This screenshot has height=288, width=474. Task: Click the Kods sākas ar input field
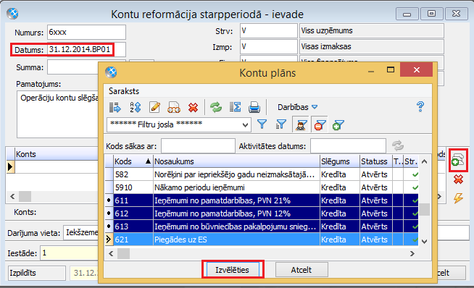198,146
